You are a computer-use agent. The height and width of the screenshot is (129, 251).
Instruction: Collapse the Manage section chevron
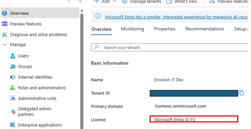point(5,44)
